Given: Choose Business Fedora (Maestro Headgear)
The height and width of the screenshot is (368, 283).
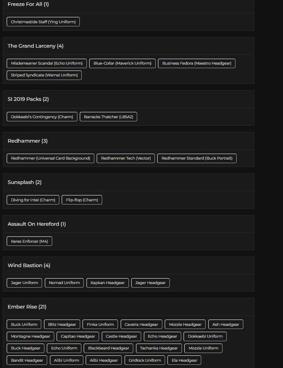Looking at the screenshot, I should (197, 63).
